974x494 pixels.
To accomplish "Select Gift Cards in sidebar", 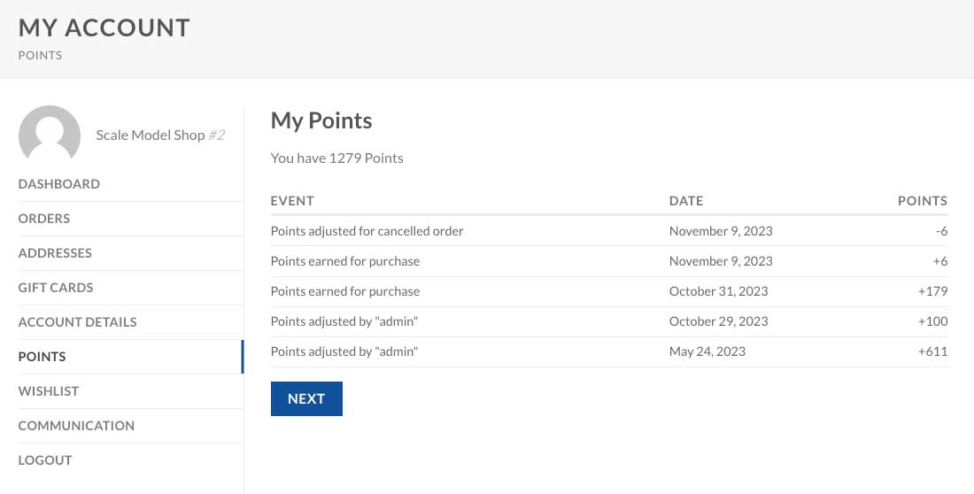I will pos(56,288).
